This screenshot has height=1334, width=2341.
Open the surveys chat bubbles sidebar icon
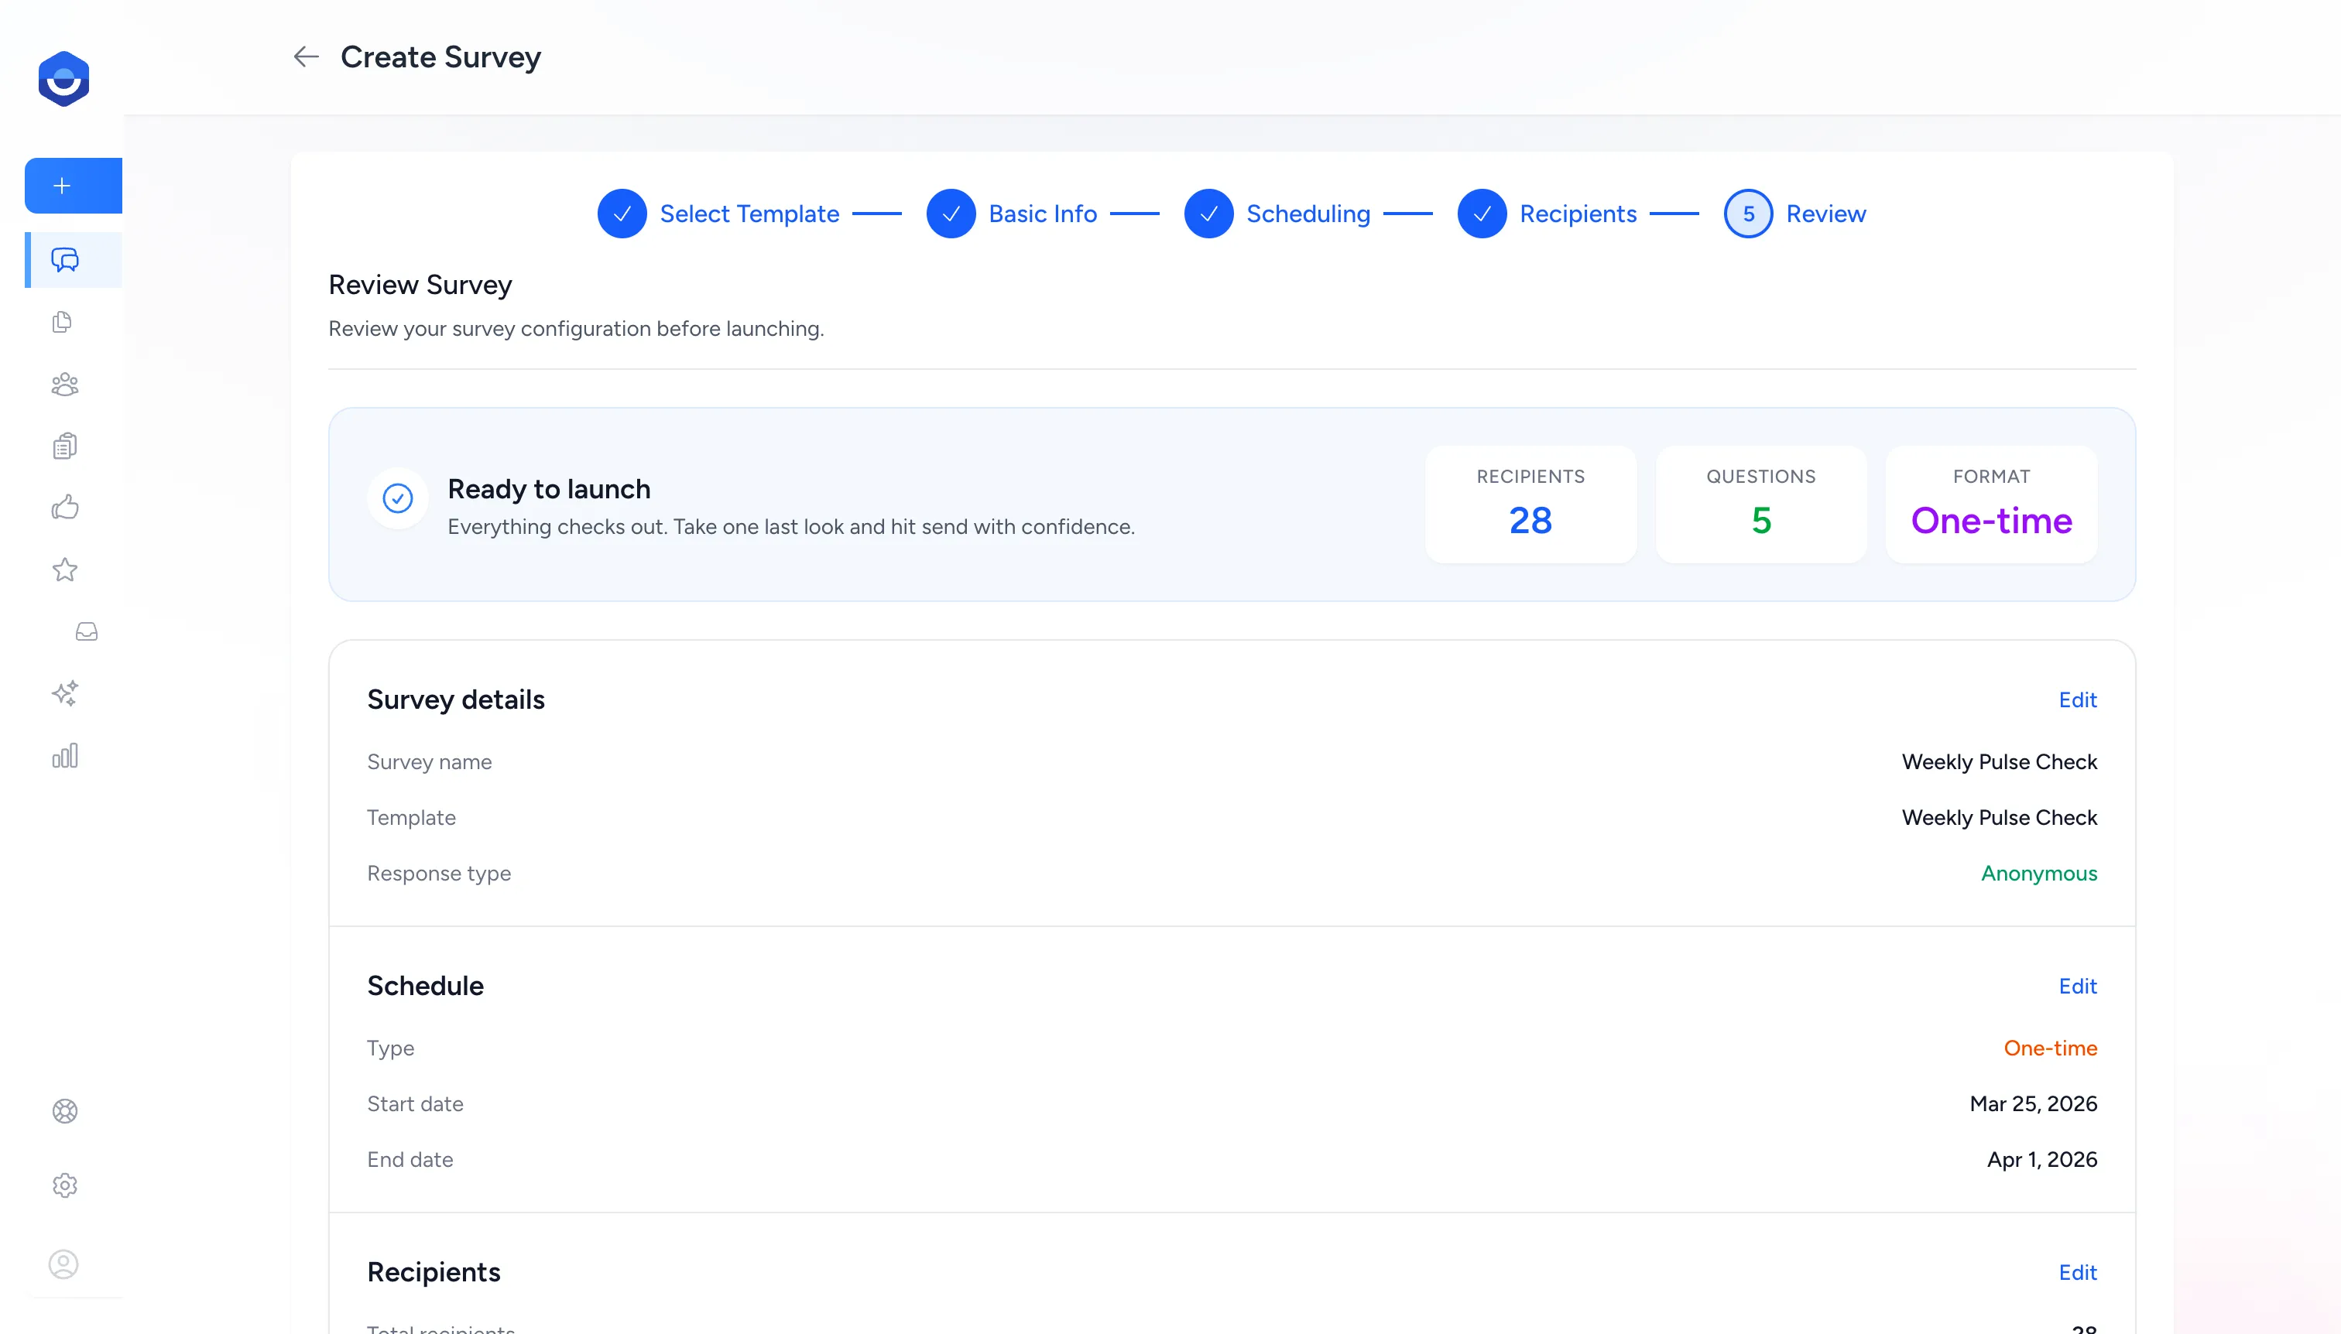(65, 260)
